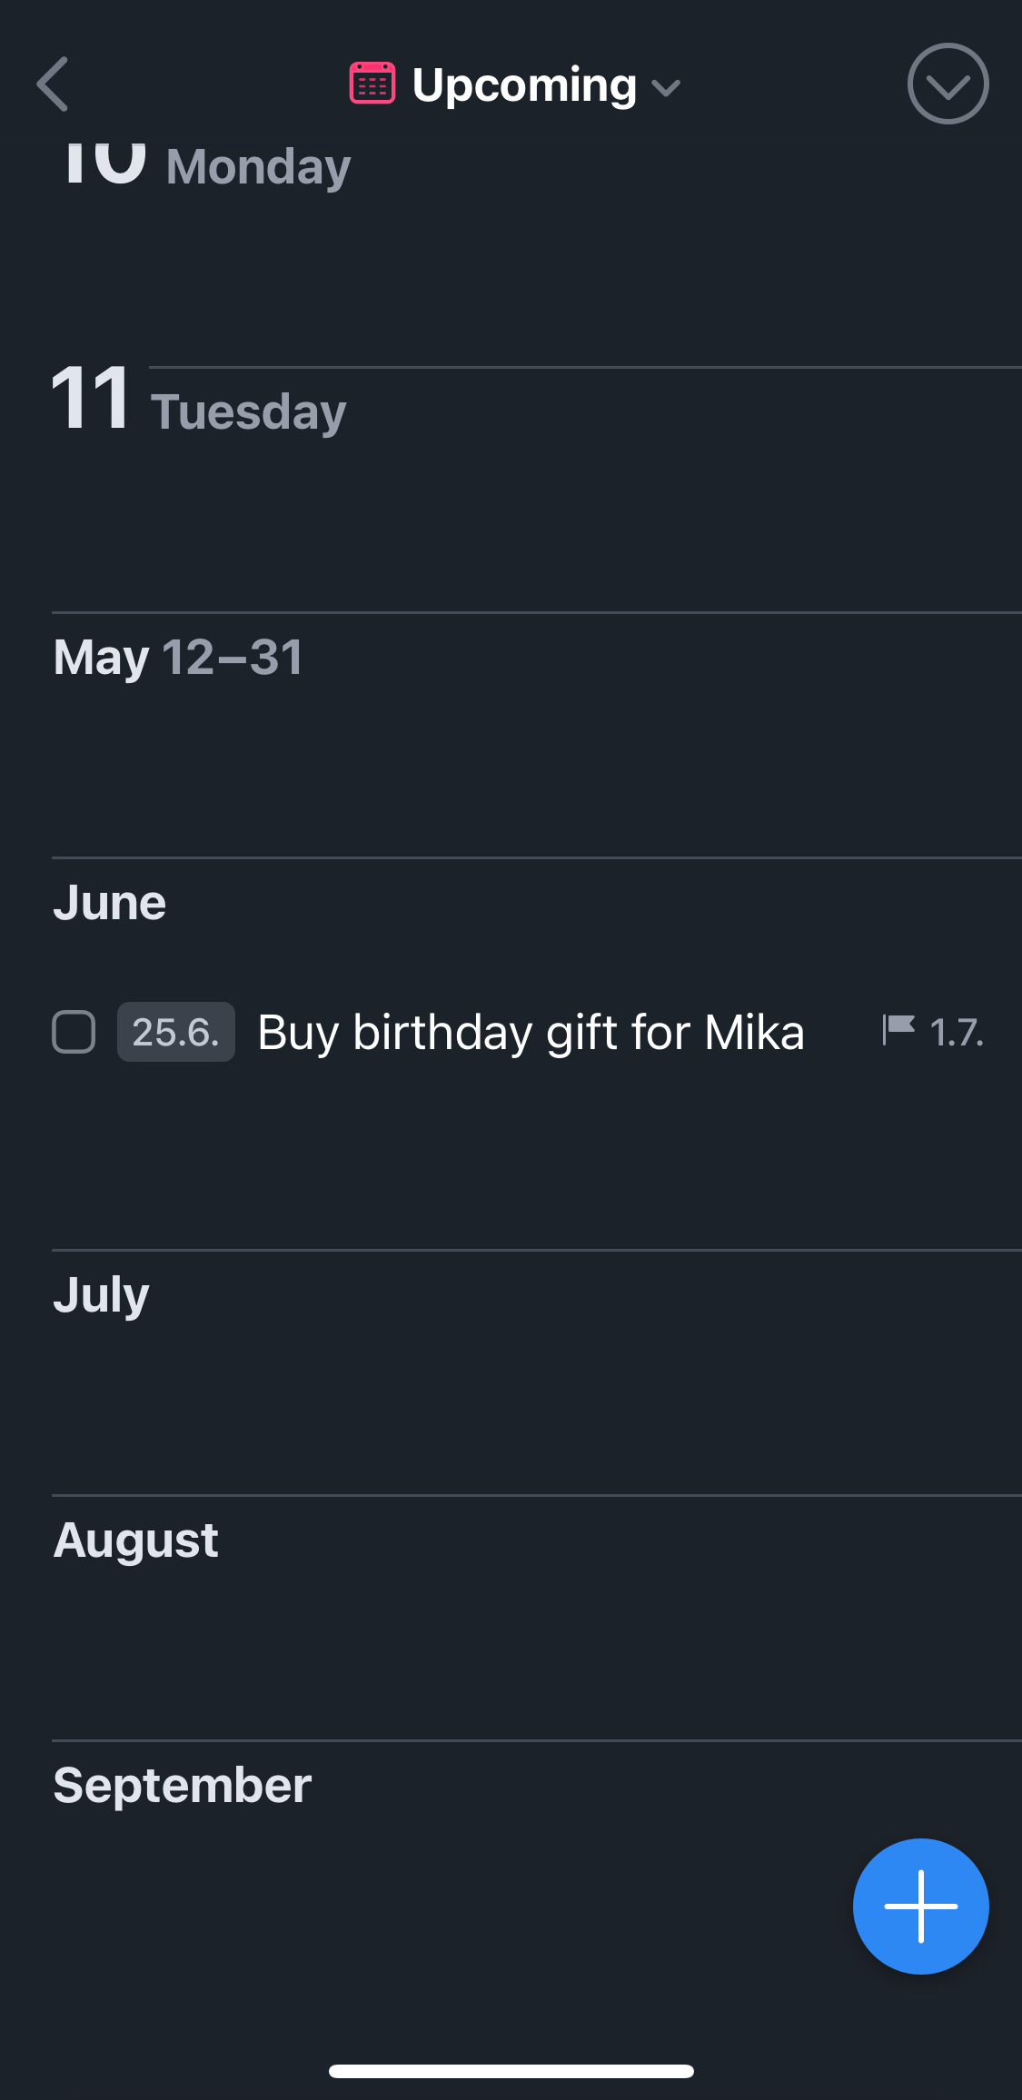This screenshot has width=1022, height=2100.
Task: Select the June section header
Action: [x=110, y=903]
